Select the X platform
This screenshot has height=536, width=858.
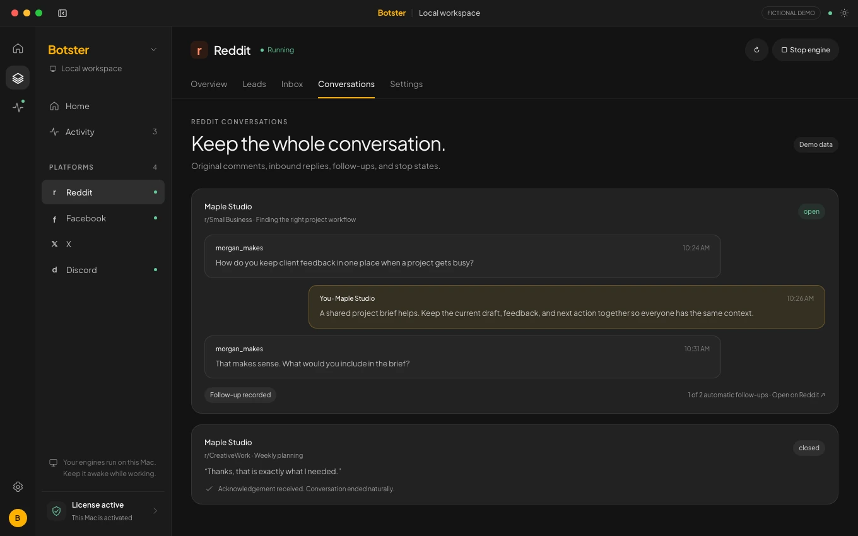[103, 244]
